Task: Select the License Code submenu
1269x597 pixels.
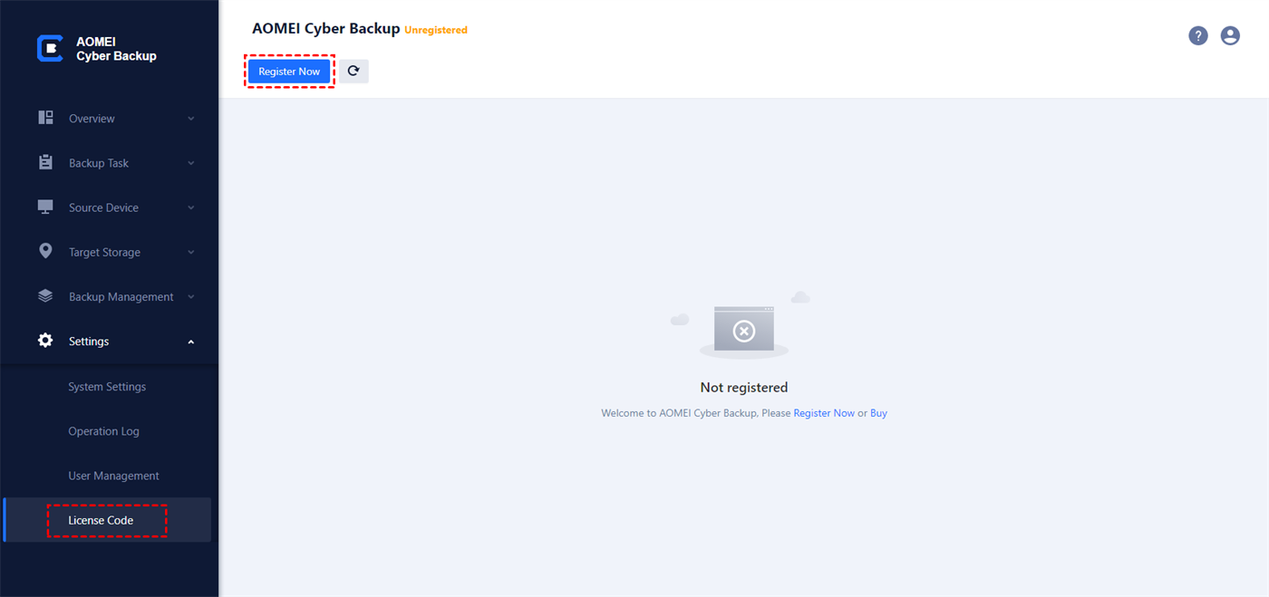Action: [x=101, y=520]
